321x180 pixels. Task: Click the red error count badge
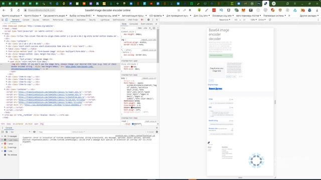(x=142, y=20)
